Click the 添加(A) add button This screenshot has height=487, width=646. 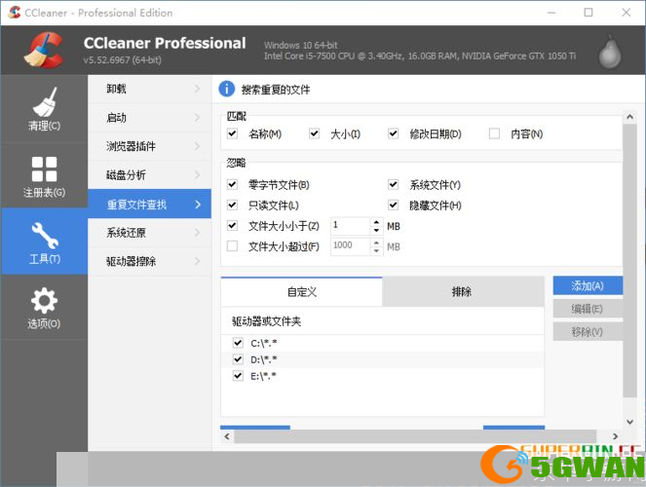(588, 285)
